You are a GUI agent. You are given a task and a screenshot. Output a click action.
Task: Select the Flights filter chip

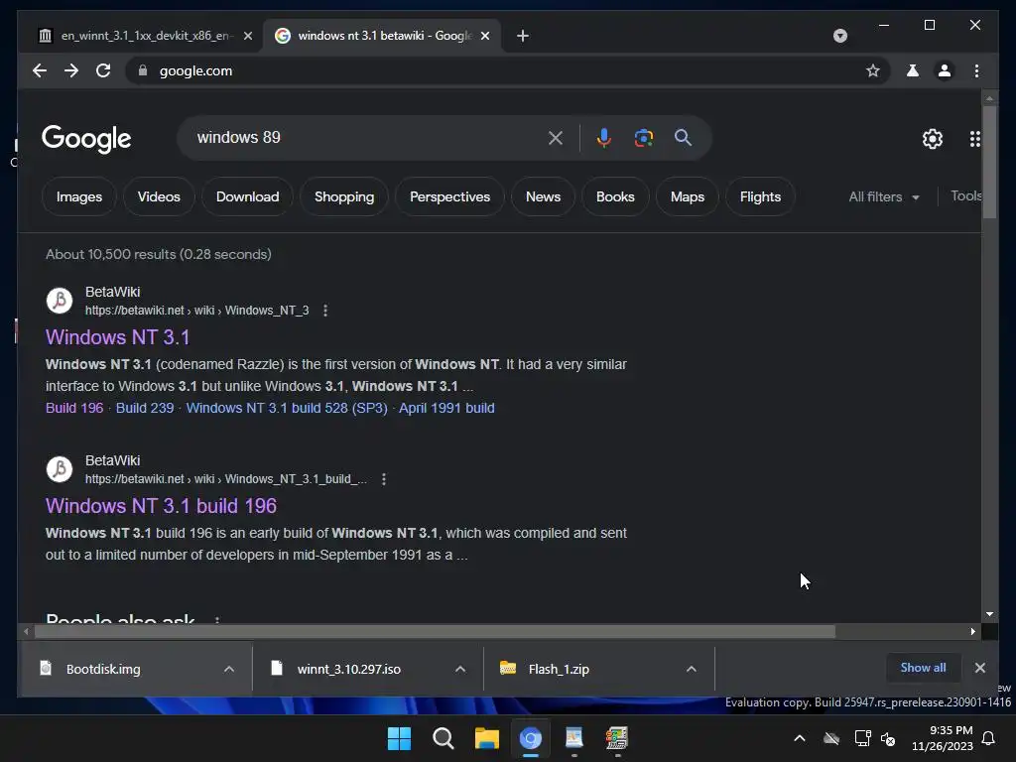[x=760, y=196]
